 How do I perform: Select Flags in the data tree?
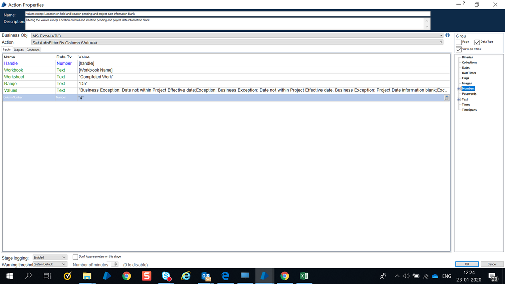click(466, 78)
